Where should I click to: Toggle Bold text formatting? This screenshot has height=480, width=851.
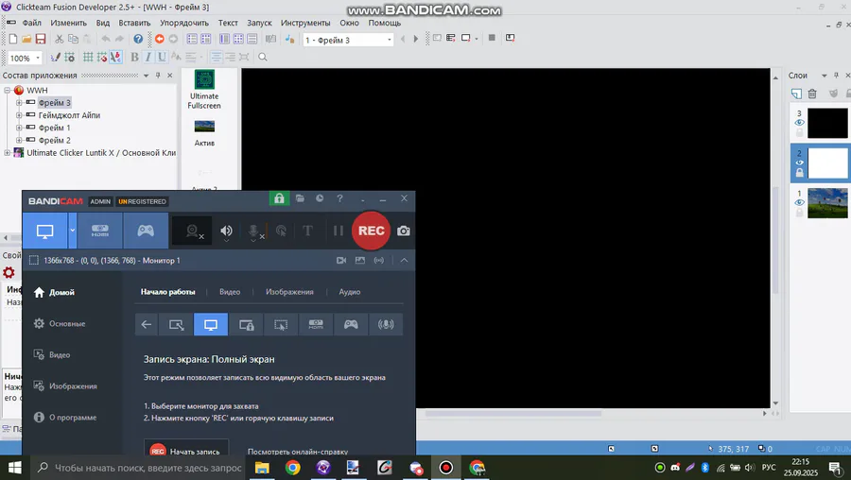tap(134, 57)
